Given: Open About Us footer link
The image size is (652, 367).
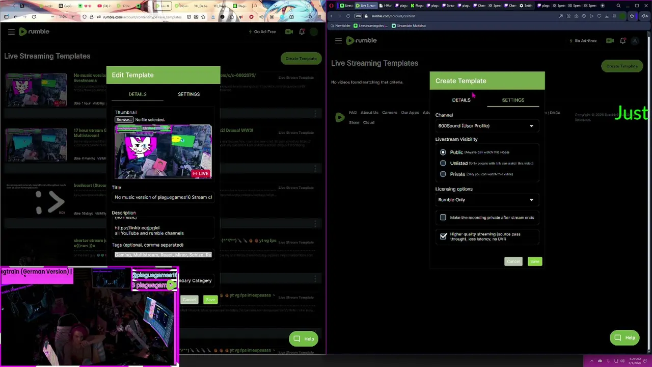Looking at the screenshot, I should [369, 113].
